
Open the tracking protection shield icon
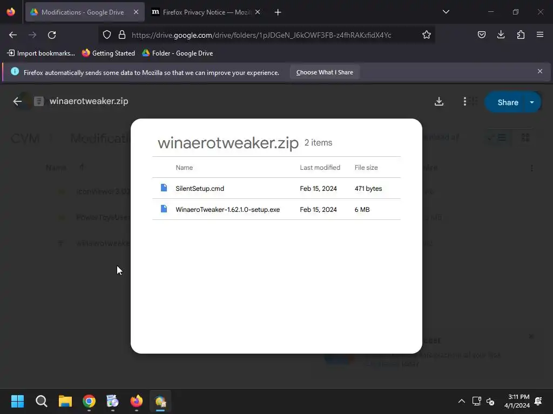point(107,35)
